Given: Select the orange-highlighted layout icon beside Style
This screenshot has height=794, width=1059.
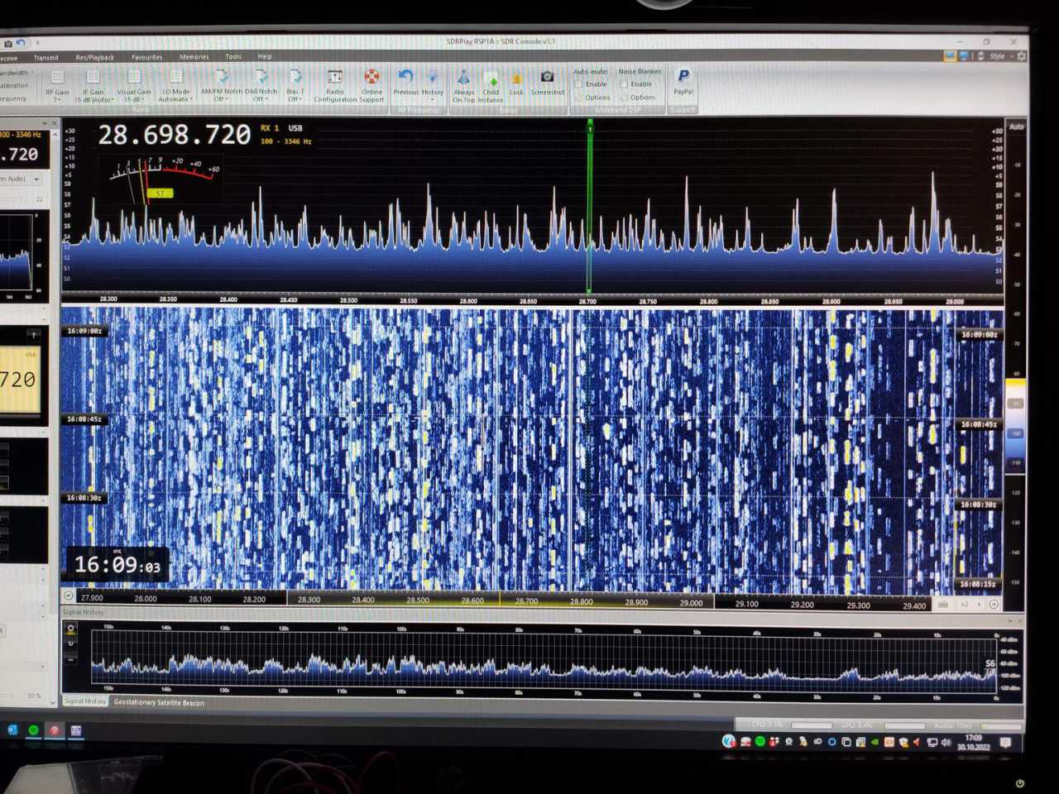Looking at the screenshot, I should [950, 56].
